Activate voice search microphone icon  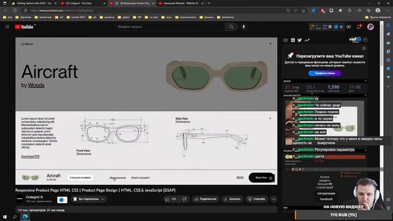click(x=244, y=27)
